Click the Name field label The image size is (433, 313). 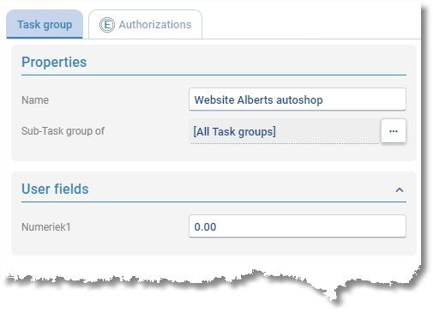pos(35,100)
